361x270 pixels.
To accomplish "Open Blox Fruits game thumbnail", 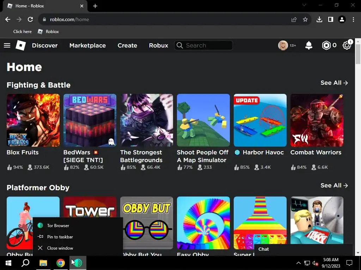I will (x=33, y=120).
